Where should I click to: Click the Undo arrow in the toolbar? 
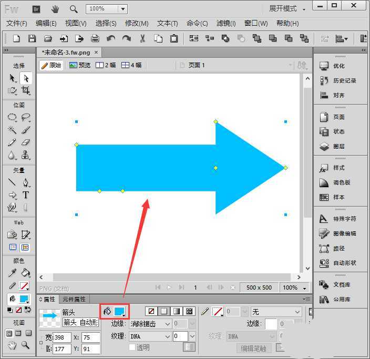pyautogui.click(x=110, y=38)
